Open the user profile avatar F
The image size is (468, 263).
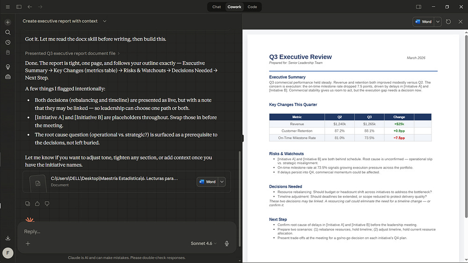8,253
